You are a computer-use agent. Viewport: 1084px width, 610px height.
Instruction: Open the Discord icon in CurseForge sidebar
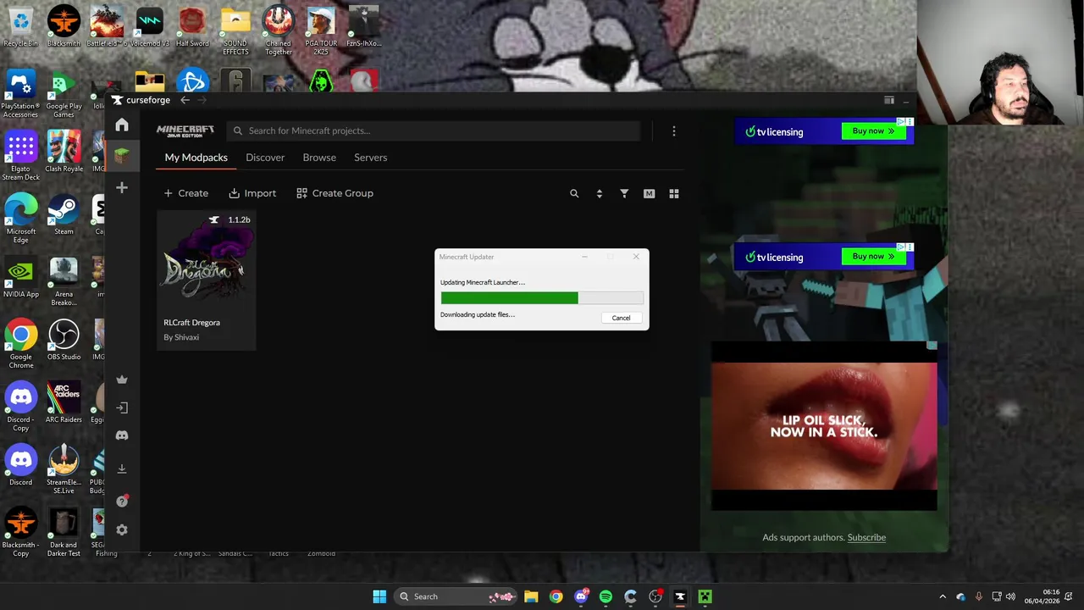(122, 435)
